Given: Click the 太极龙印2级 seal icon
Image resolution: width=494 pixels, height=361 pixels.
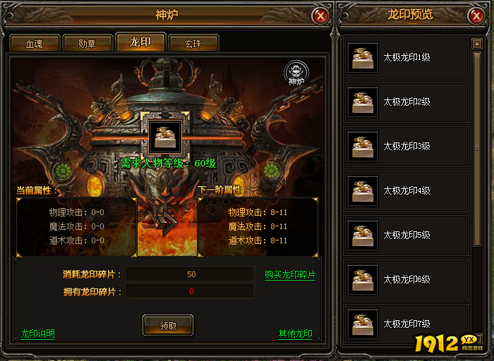Looking at the screenshot, I should point(363,102).
